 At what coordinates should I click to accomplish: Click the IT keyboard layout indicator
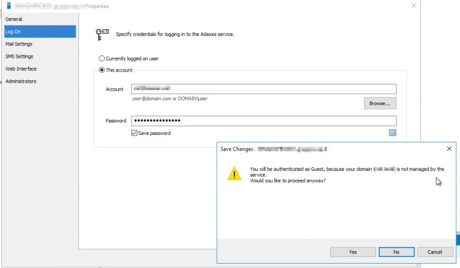[392, 132]
